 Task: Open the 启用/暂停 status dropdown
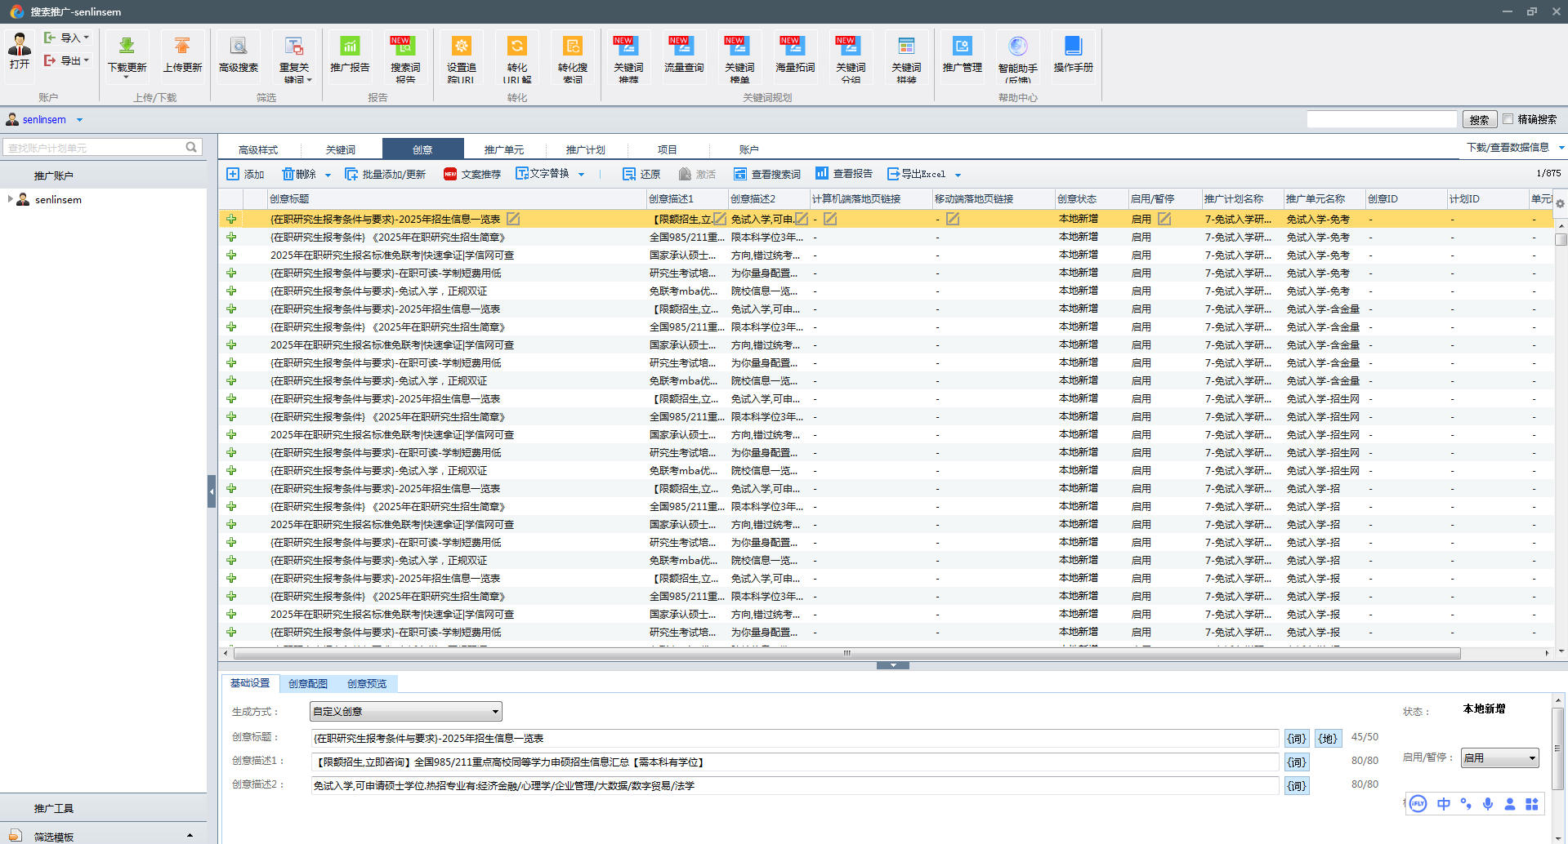click(1500, 758)
